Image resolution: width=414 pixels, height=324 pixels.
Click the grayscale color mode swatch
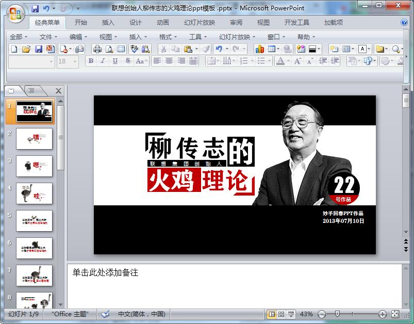312,49
